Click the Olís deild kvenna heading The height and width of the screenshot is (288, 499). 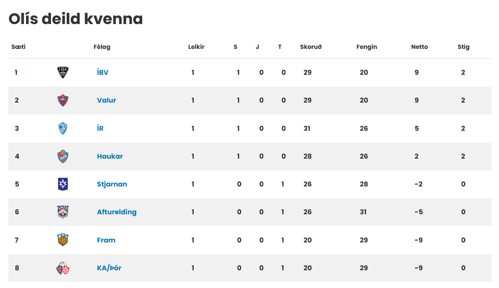click(76, 19)
